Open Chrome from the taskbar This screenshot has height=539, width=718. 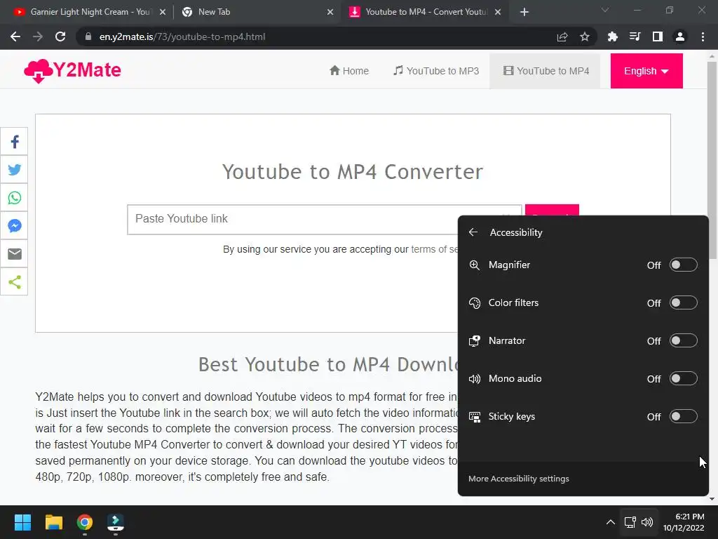(85, 522)
